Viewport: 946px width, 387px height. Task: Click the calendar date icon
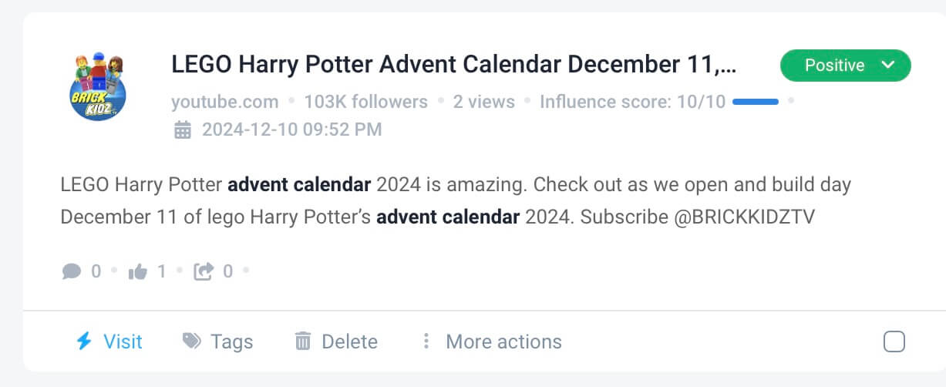(183, 130)
